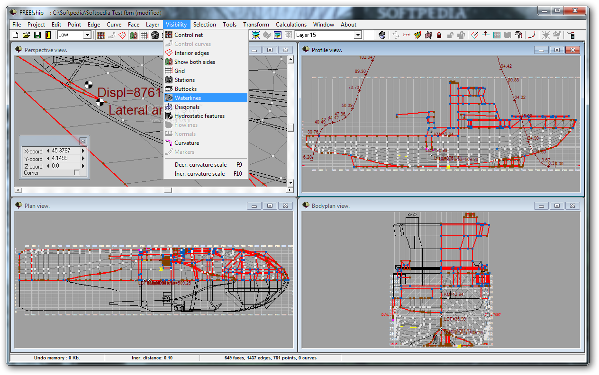This screenshot has height=375, width=599.
Task: Decrease Z-coord with left arrow
Action: coord(48,166)
